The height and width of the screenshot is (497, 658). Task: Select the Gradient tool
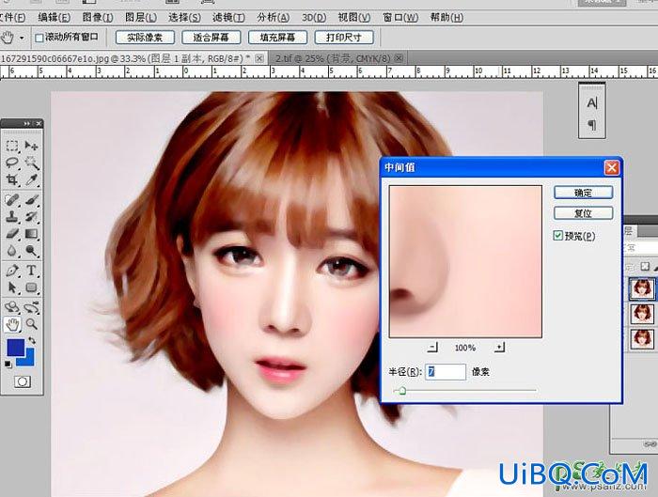point(31,234)
